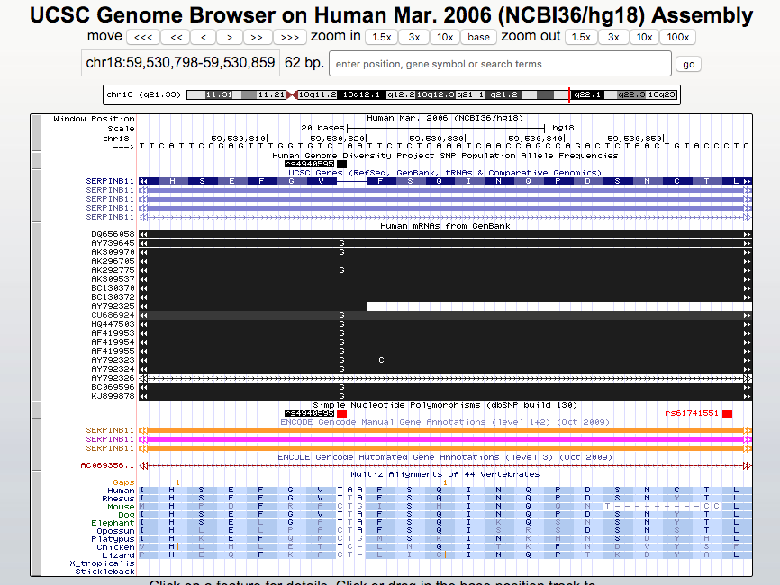Open Multiz Alignments of 44 Vertebrates track
This screenshot has width=780, height=585.
coord(445,473)
